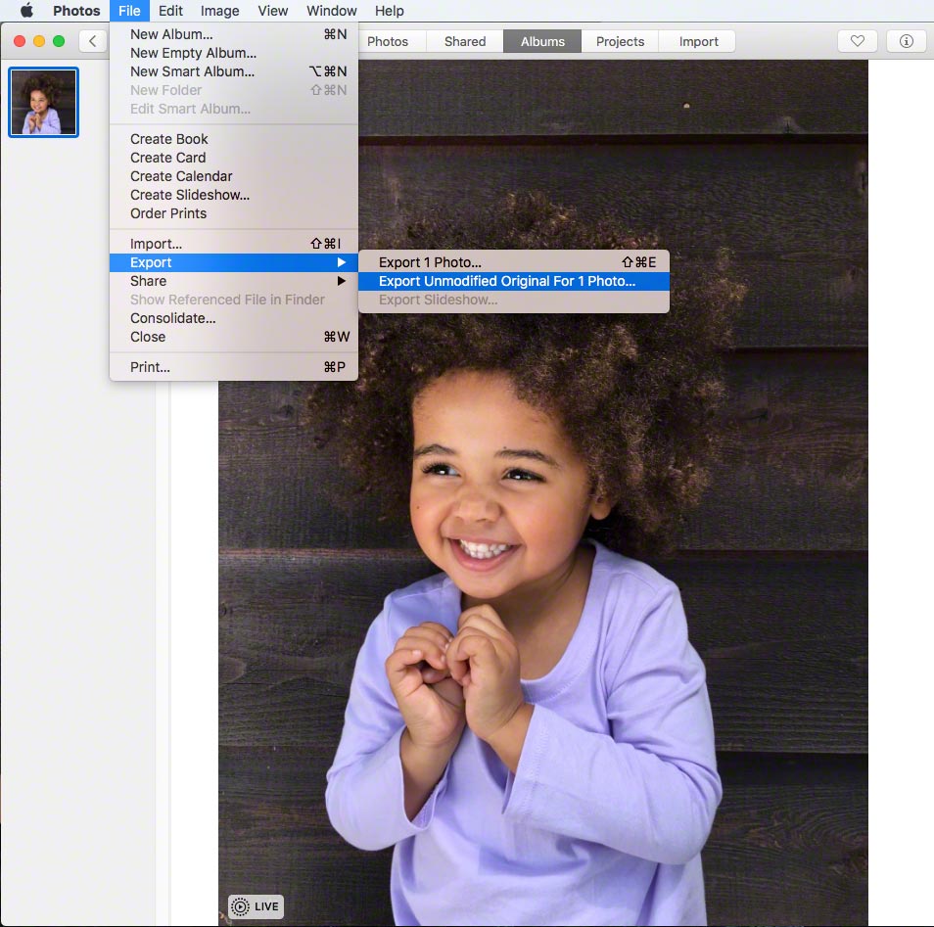Screen dimensions: 934x927
Task: Open the info panel button
Action: (x=906, y=41)
